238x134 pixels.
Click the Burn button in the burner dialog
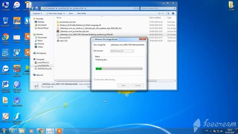pyautogui.click(x=124, y=85)
